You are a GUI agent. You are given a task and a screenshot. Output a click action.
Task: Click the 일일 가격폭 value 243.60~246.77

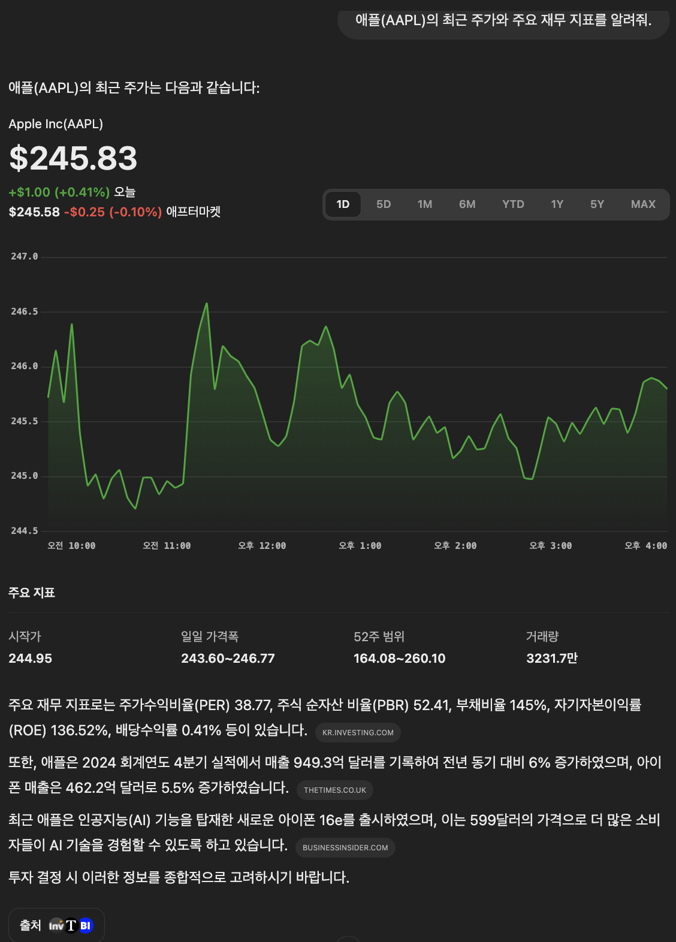click(228, 658)
